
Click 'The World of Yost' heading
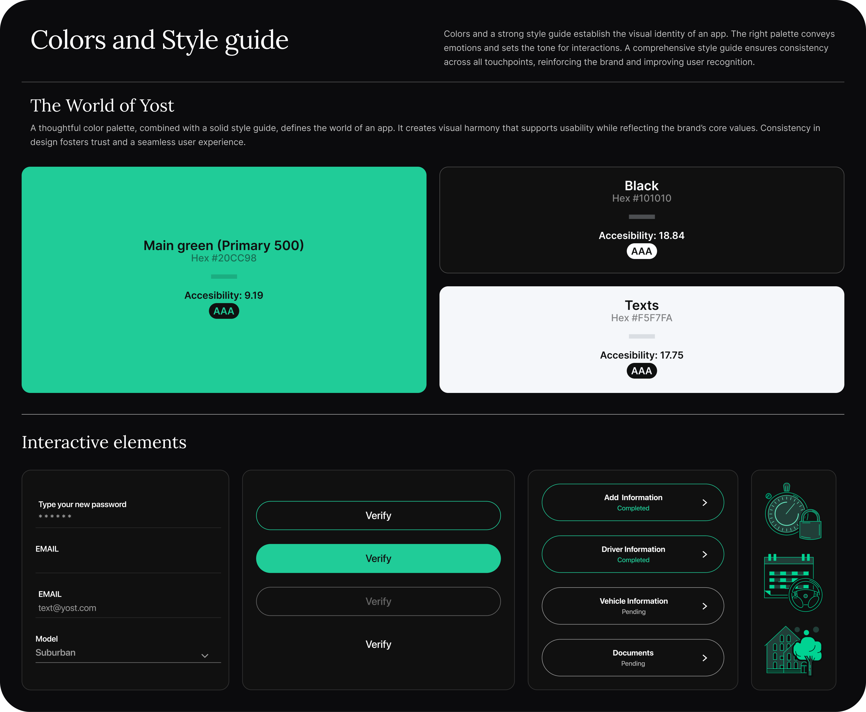click(x=103, y=105)
